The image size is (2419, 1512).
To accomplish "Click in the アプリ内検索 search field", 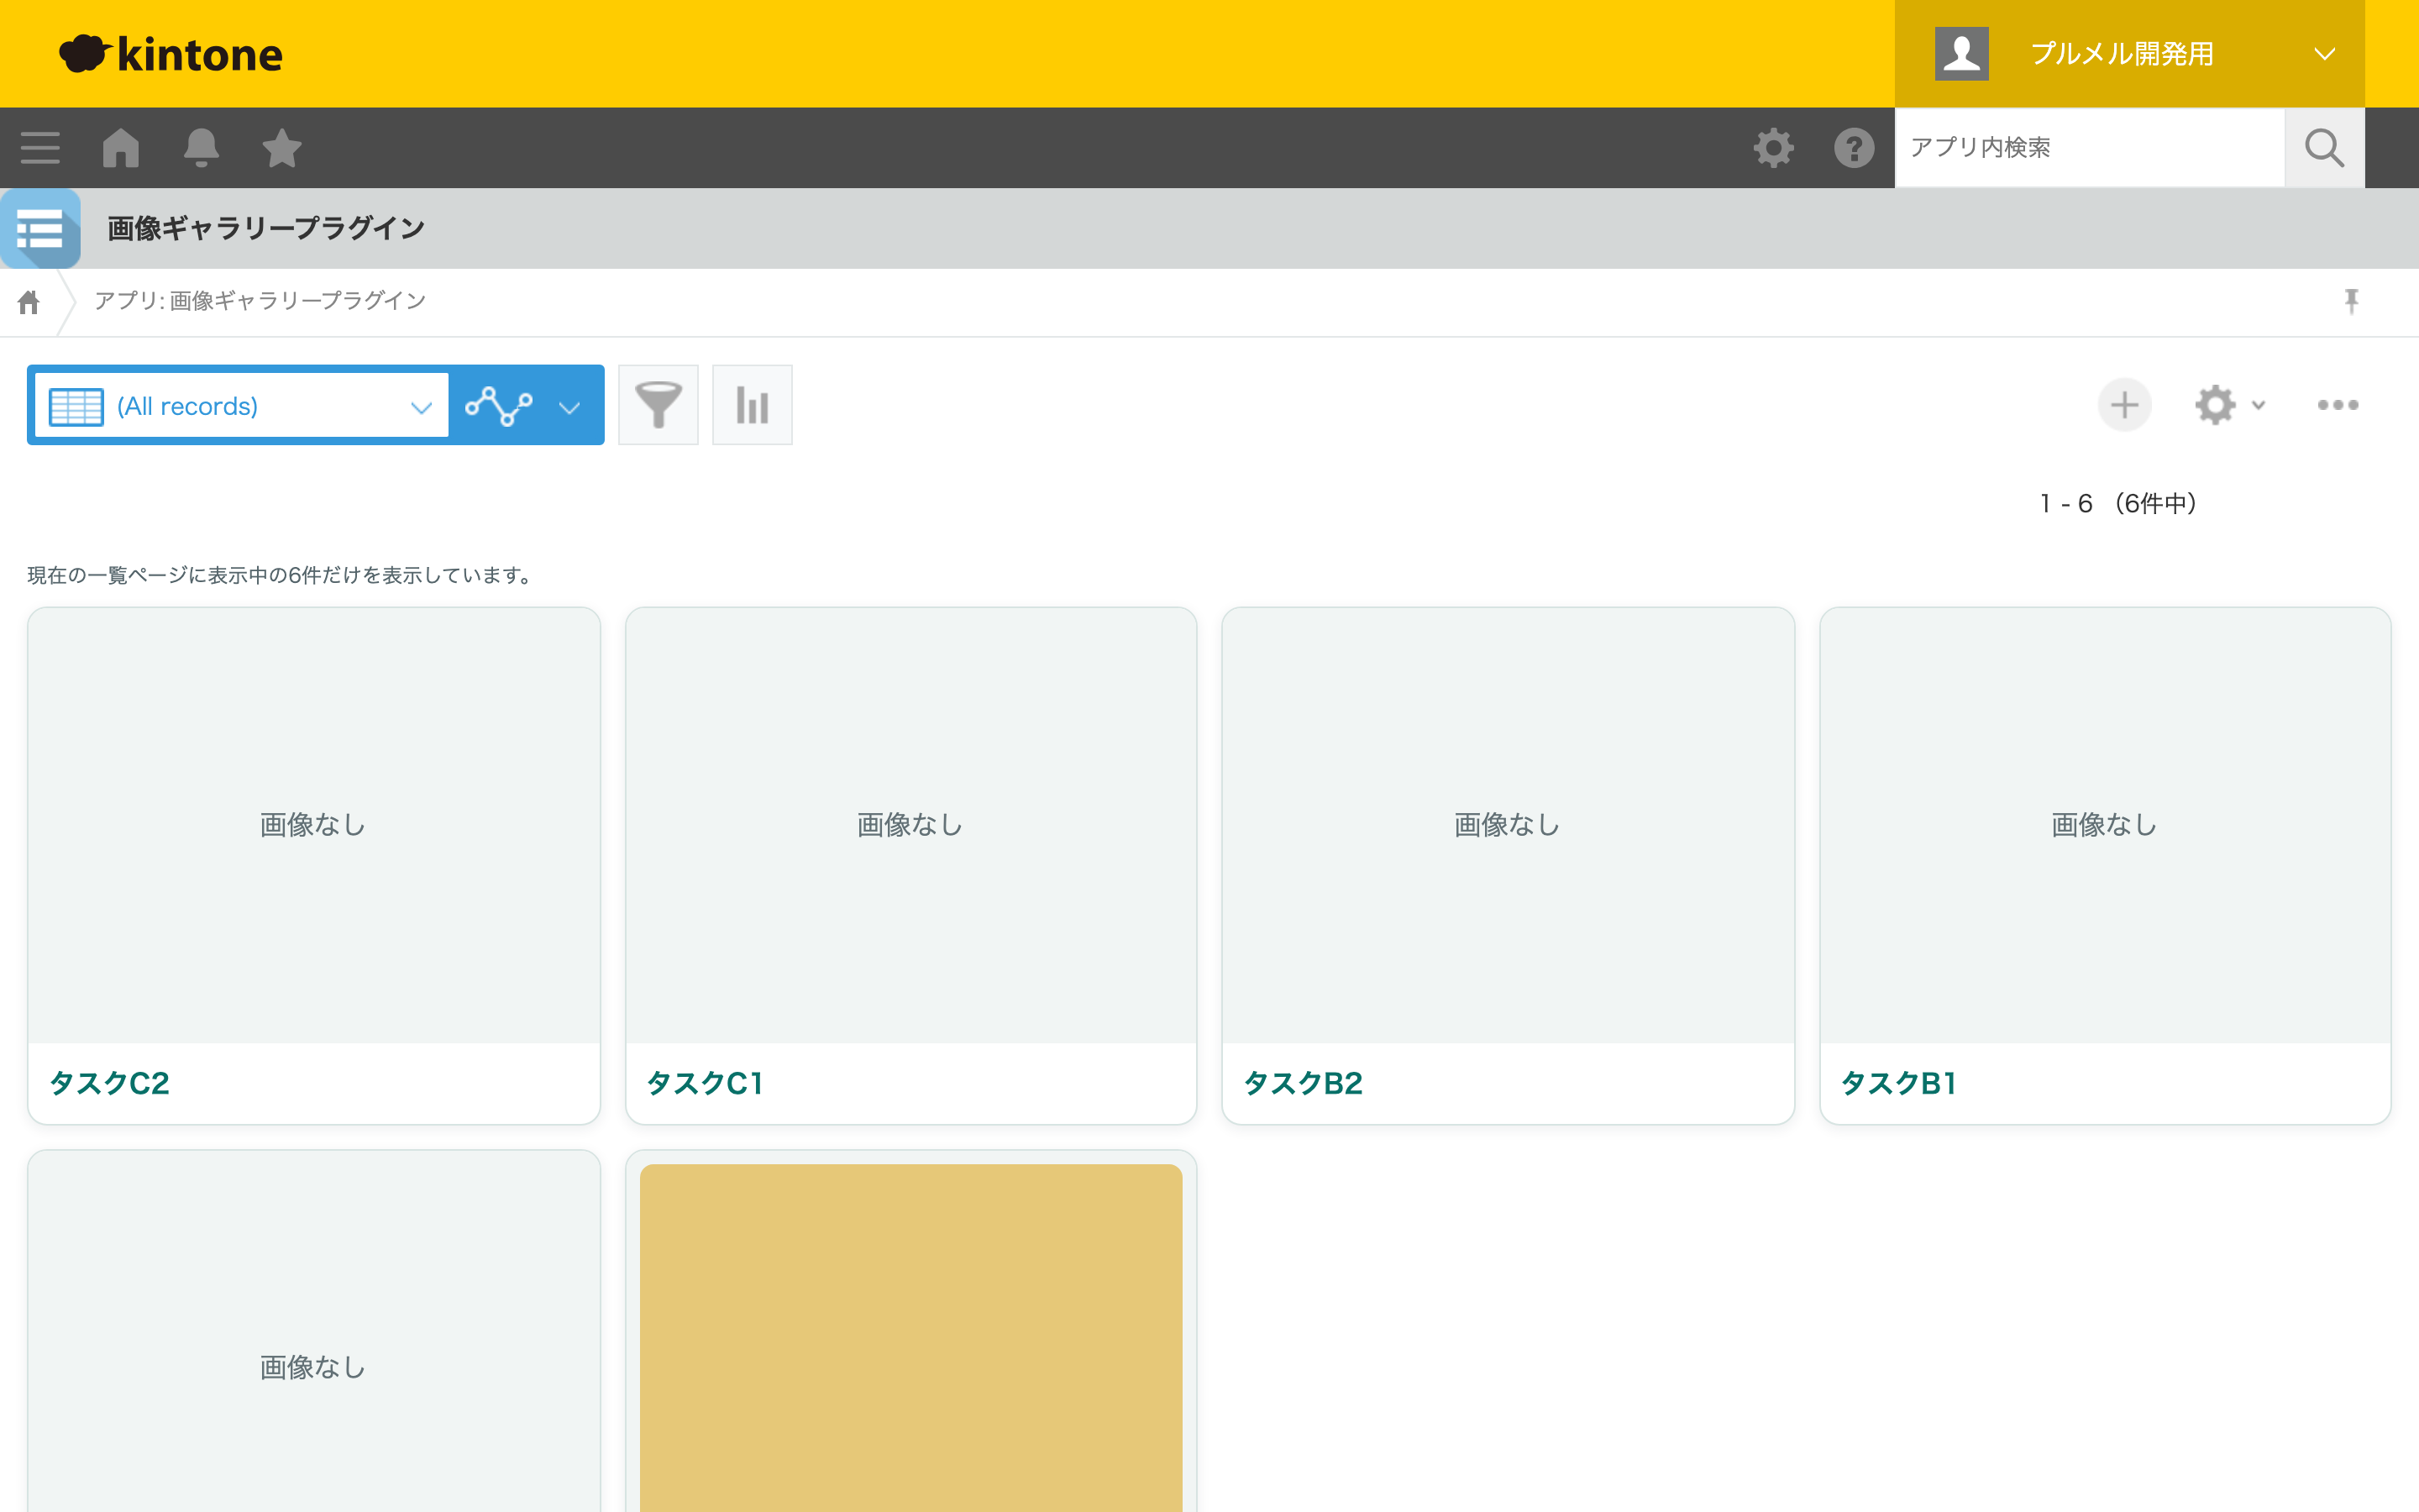I will click(x=2089, y=148).
